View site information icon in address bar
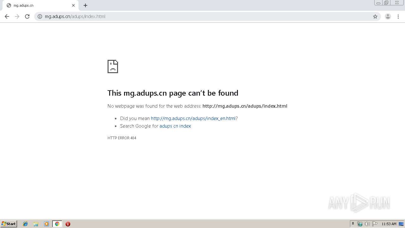The width and height of the screenshot is (405, 228). pos(40,16)
